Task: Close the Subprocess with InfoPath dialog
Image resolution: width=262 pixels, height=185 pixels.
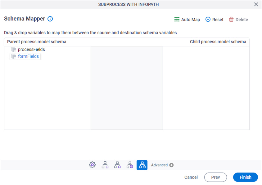Action: pos(256,4)
